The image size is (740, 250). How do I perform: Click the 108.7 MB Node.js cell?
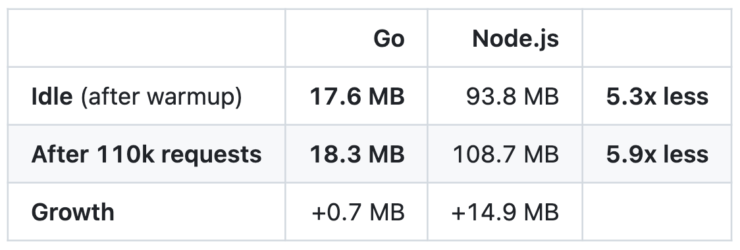pyautogui.click(x=506, y=154)
